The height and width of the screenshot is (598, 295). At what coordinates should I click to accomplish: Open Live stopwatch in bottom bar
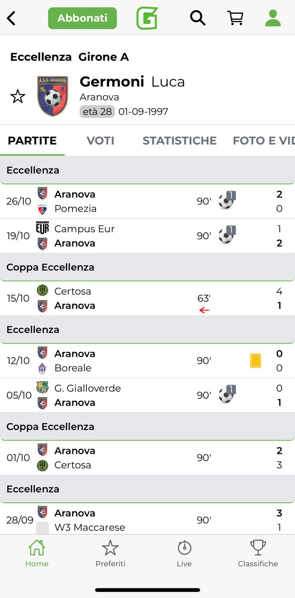[x=184, y=553]
